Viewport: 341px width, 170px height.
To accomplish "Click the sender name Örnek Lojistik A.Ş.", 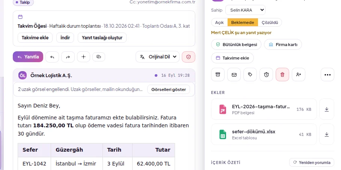I will point(51,76).
